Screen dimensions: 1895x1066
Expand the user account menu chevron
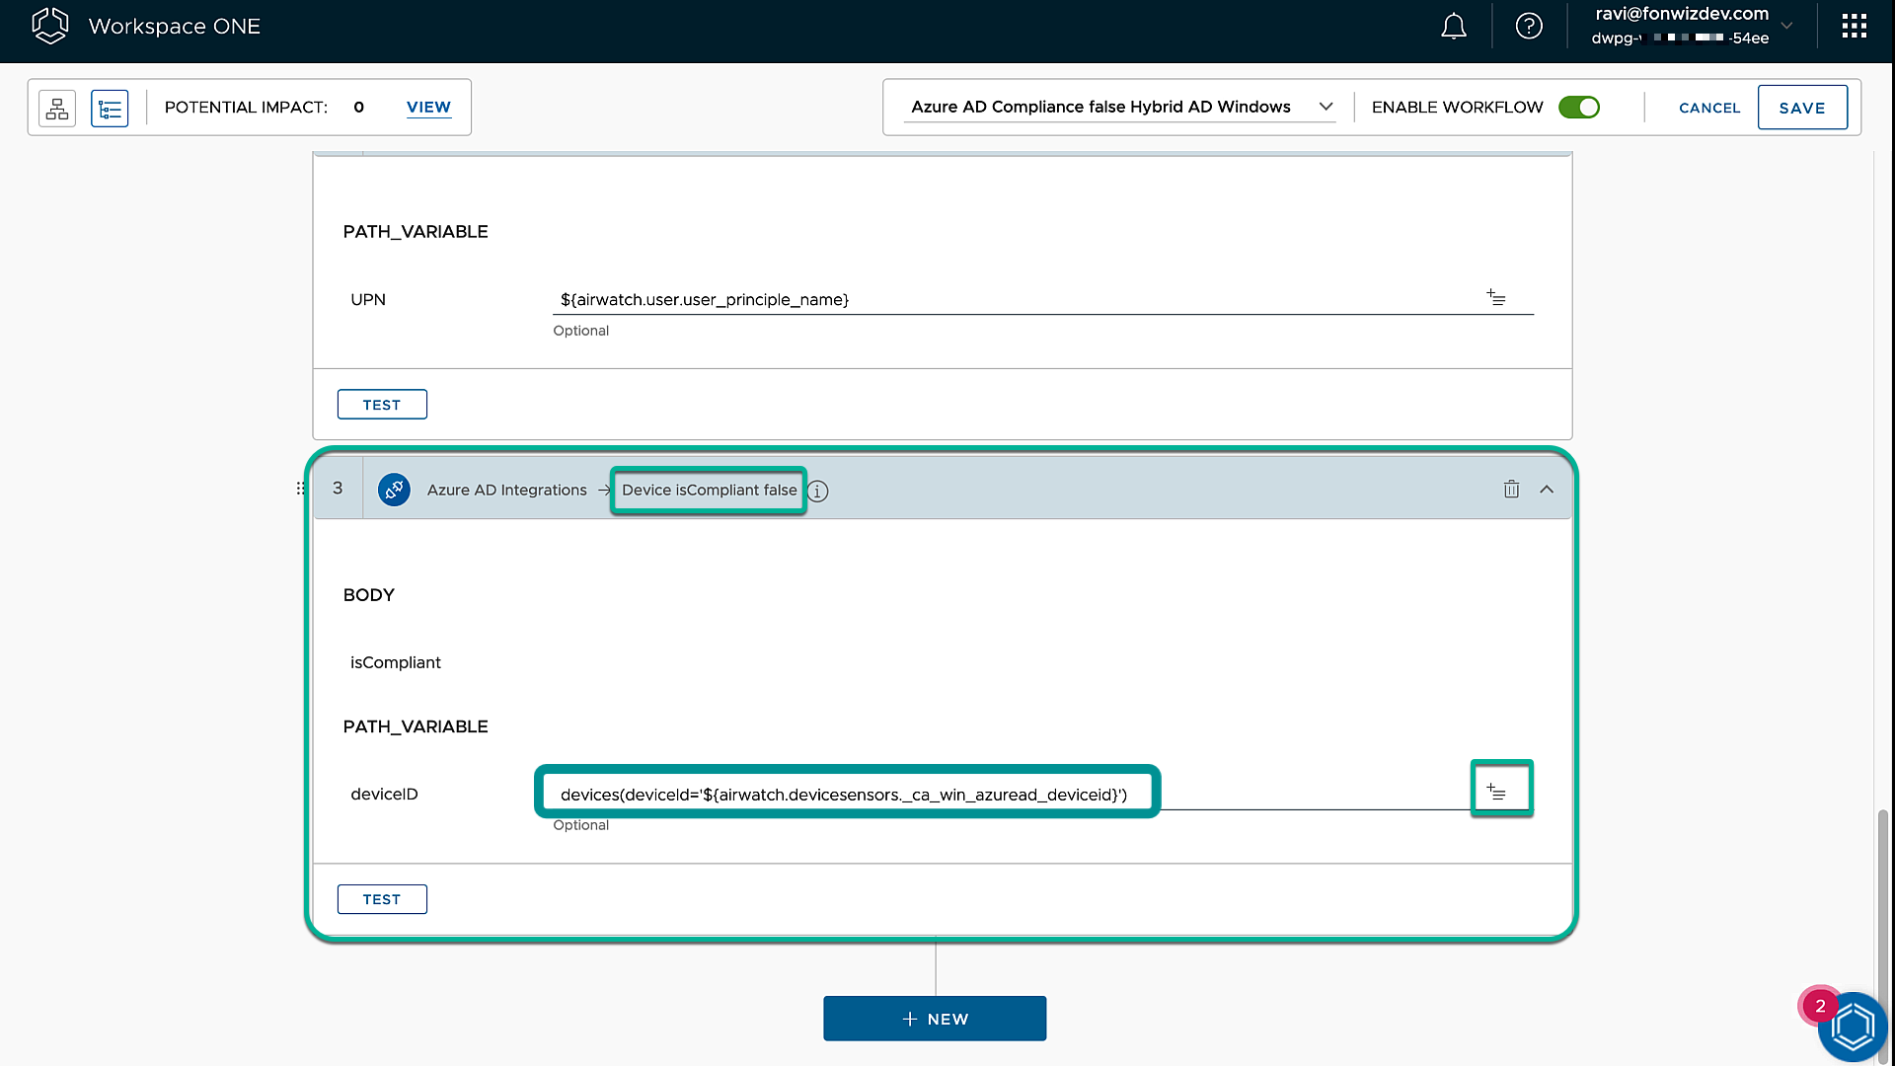click(x=1786, y=27)
